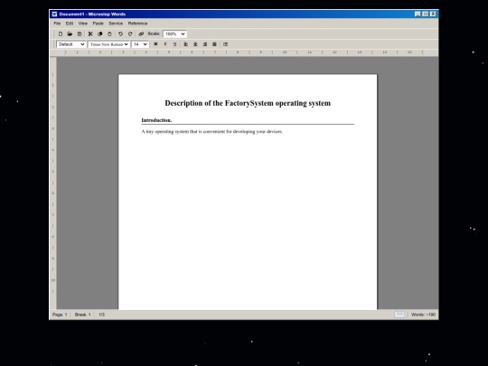Save the document with the floppy disk icon
Screen dimensions: 488x366
tap(80, 34)
